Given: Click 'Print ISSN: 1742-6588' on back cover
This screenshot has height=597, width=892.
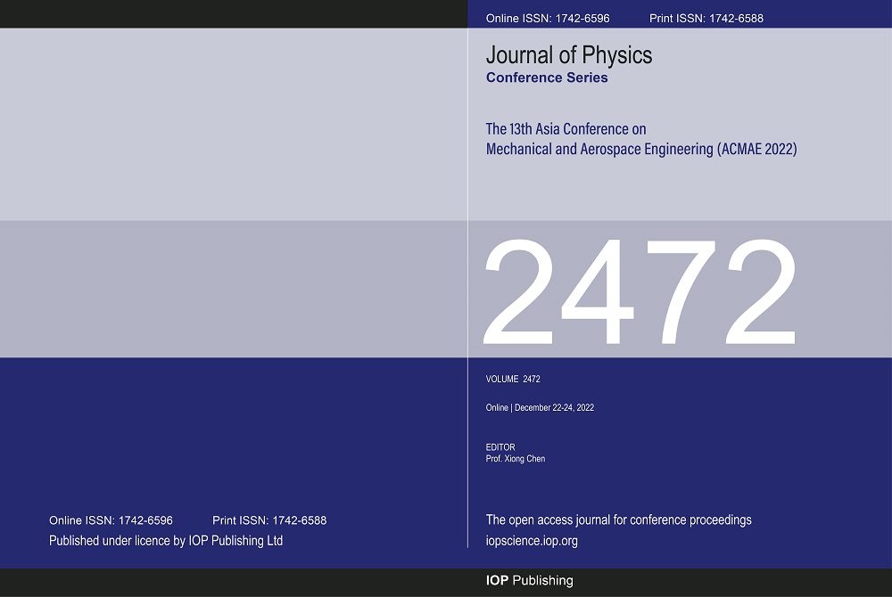Looking at the screenshot, I should [x=269, y=520].
